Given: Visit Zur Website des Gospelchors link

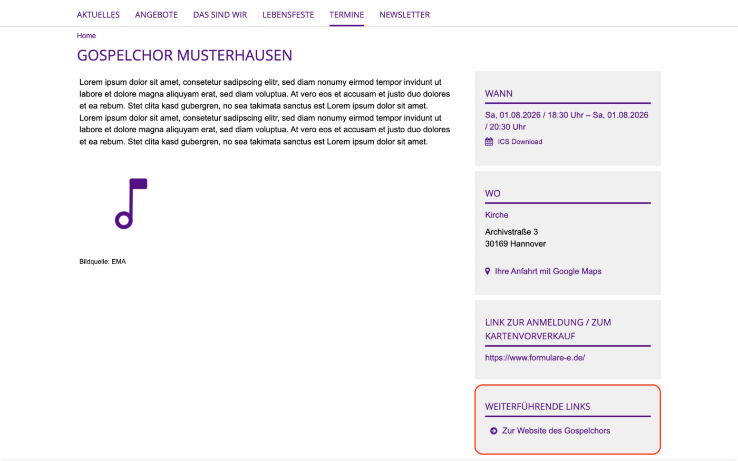Looking at the screenshot, I should tap(556, 431).
